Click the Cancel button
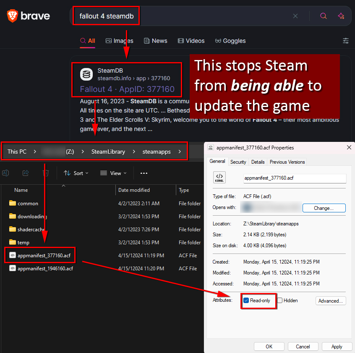 [x=303, y=346]
